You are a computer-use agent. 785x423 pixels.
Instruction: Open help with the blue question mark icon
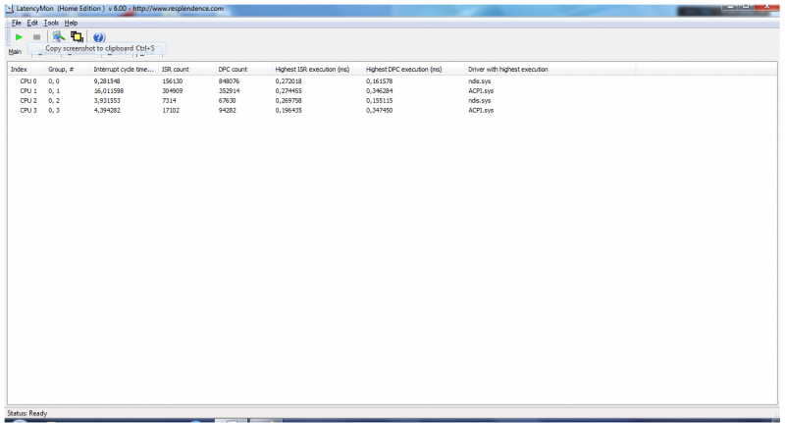point(99,37)
